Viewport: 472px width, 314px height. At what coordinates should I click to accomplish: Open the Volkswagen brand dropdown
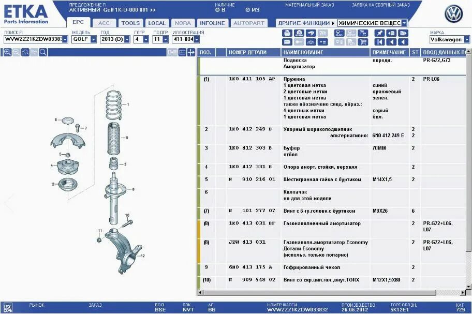pyautogui.click(x=467, y=39)
